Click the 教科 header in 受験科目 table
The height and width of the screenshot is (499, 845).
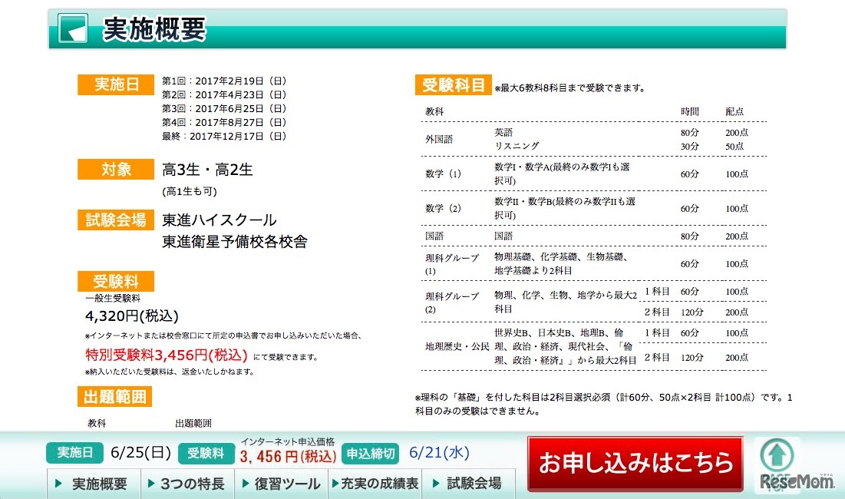pos(434,111)
